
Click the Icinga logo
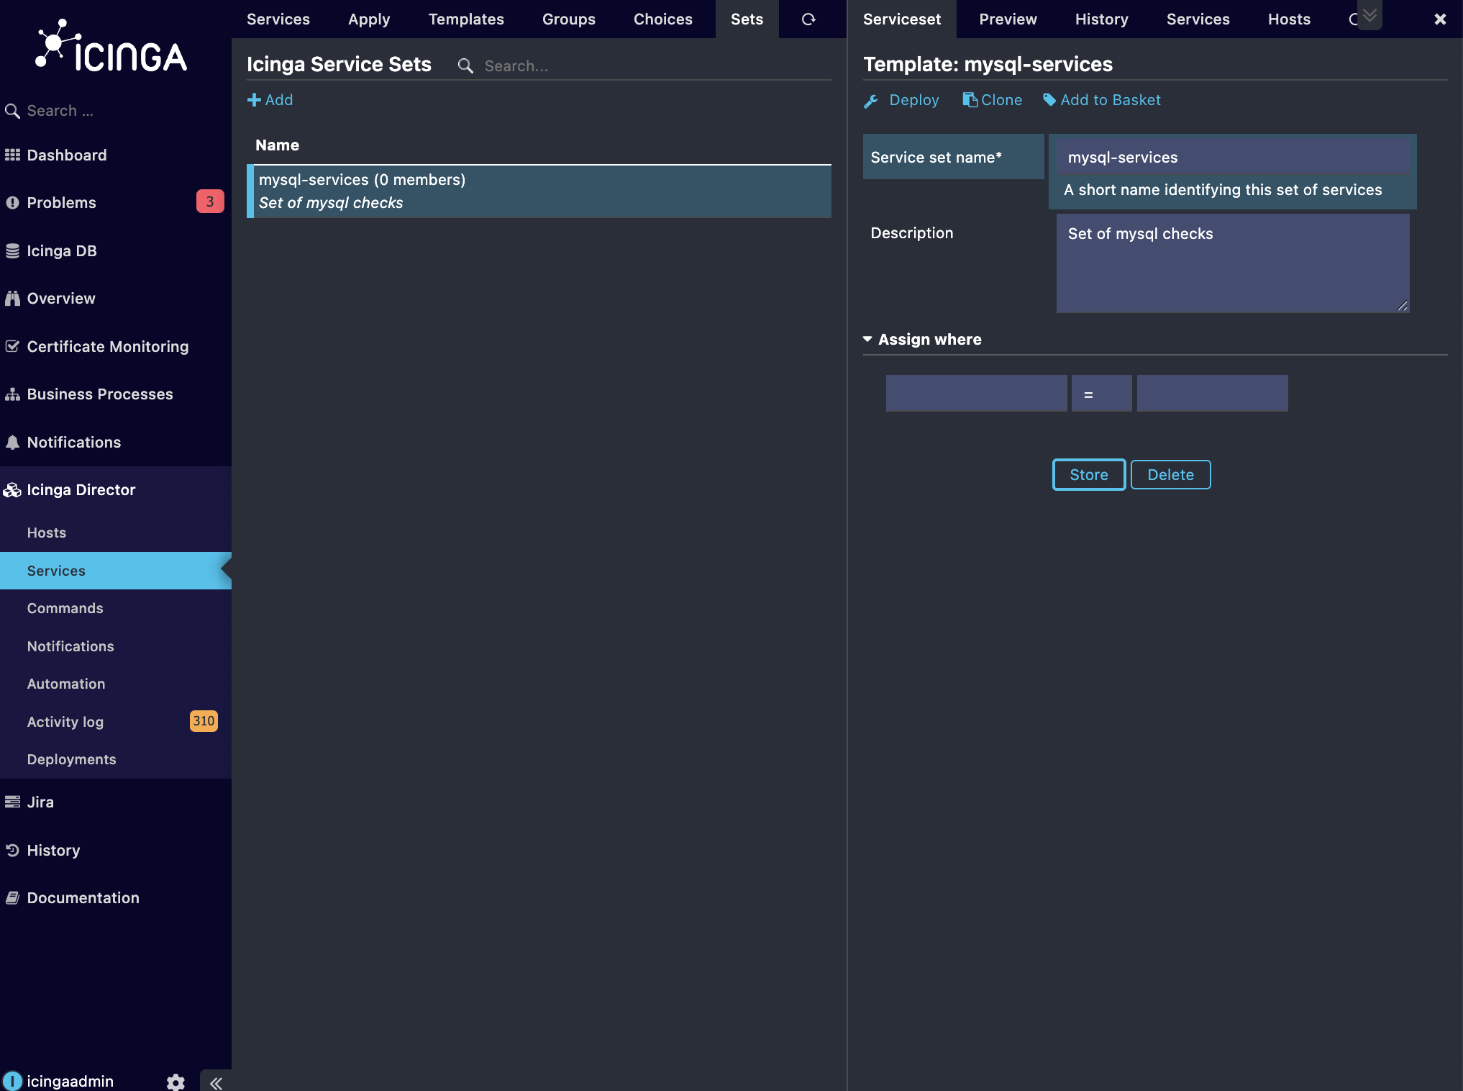(x=111, y=47)
